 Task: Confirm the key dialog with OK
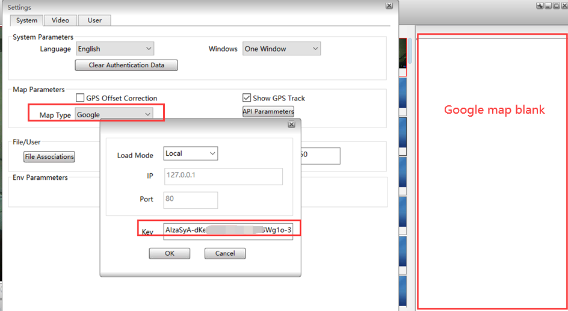coord(170,253)
